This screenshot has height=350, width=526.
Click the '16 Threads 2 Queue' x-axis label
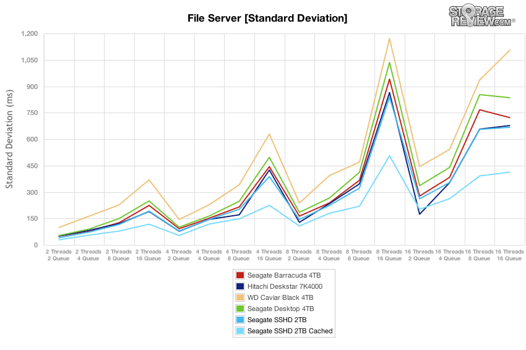(x=420, y=255)
